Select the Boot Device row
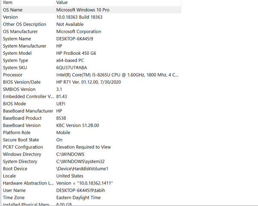 click(92, 169)
